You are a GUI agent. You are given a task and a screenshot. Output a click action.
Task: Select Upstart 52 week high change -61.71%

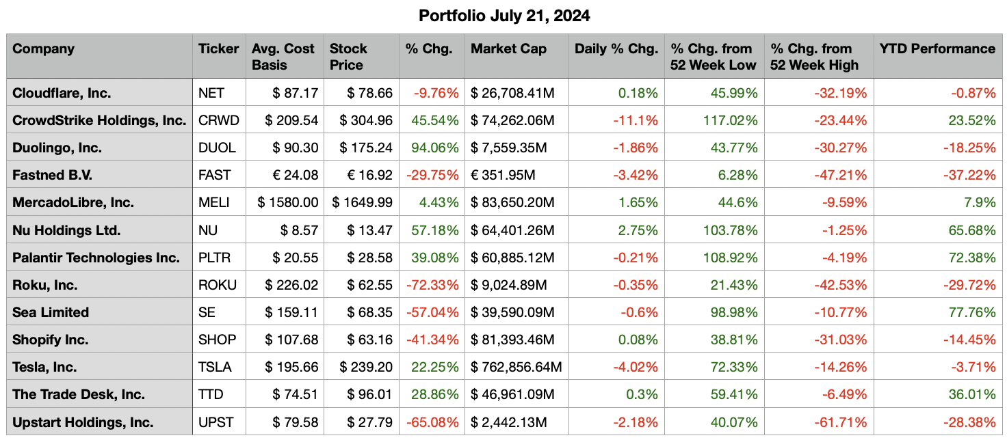[840, 422]
